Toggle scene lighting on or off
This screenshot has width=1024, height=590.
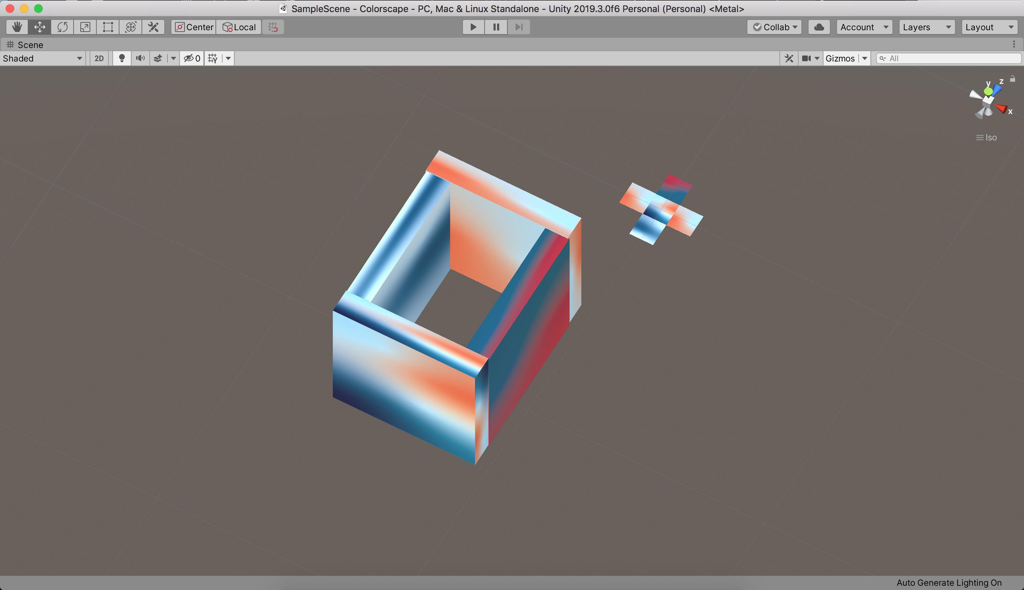pyautogui.click(x=122, y=58)
